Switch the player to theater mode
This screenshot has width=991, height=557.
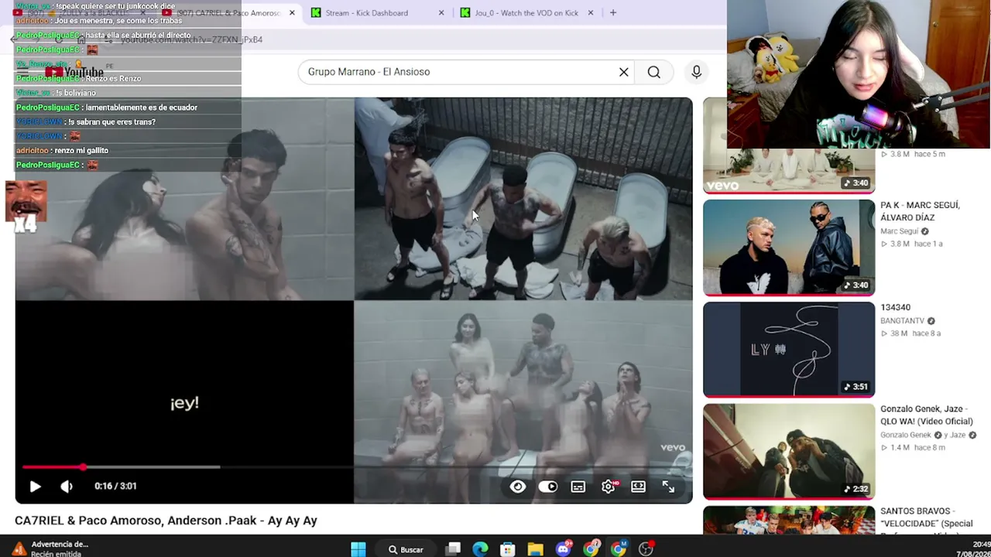tap(638, 487)
